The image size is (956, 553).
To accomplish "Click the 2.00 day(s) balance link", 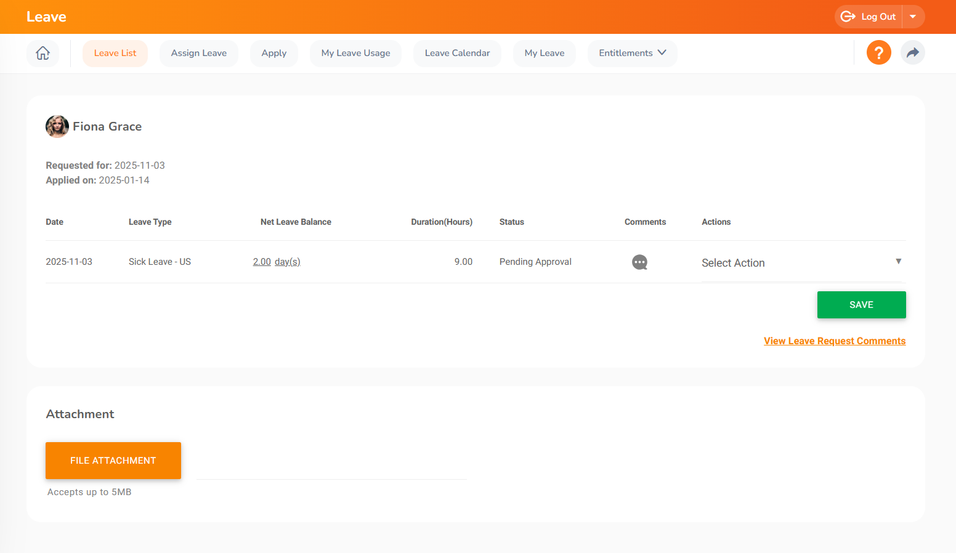I will [x=277, y=261].
